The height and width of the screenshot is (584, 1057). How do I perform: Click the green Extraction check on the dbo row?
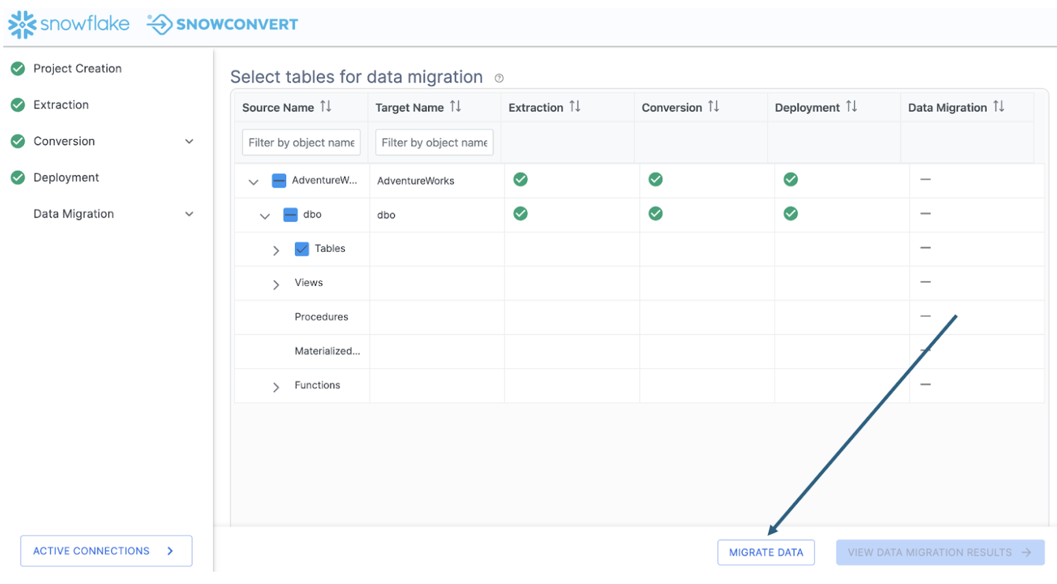pos(520,213)
